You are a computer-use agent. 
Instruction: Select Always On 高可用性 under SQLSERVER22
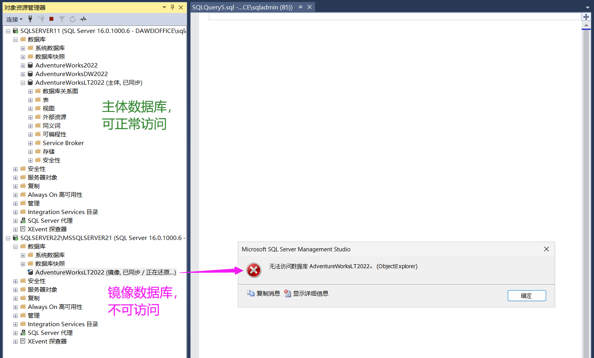55,307
